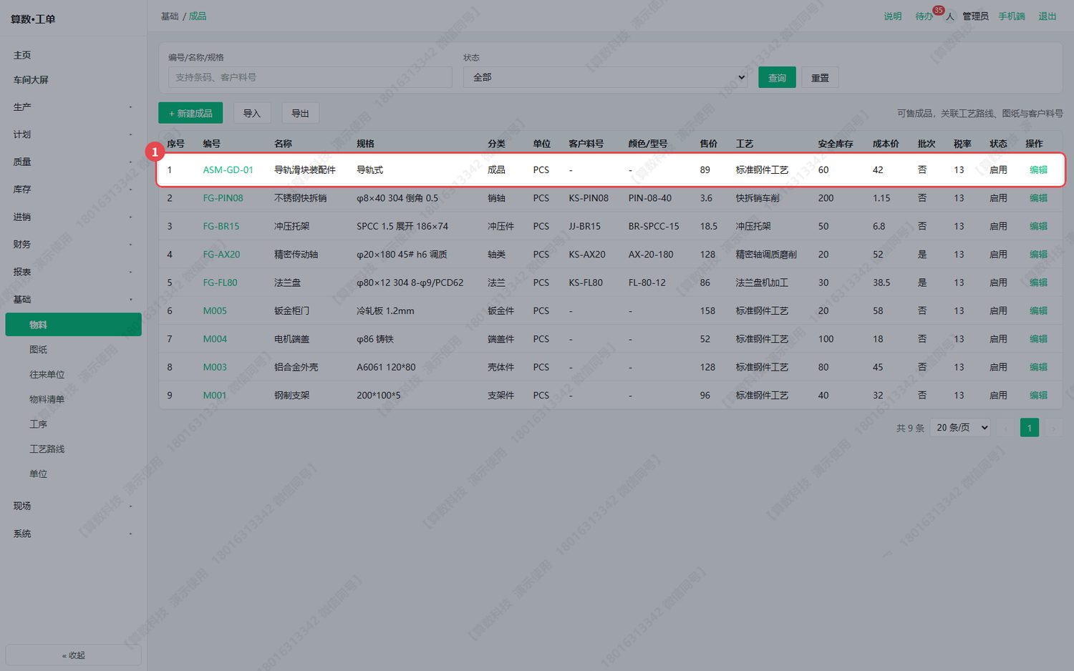Viewport: 1074px width, 671px height.
Task: Select 往来单位 in the sidebar
Action: pyautogui.click(x=47, y=375)
